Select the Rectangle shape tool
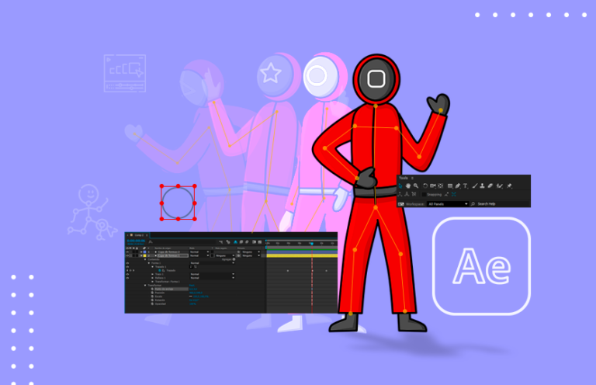The image size is (596, 385). pyautogui.click(x=450, y=186)
